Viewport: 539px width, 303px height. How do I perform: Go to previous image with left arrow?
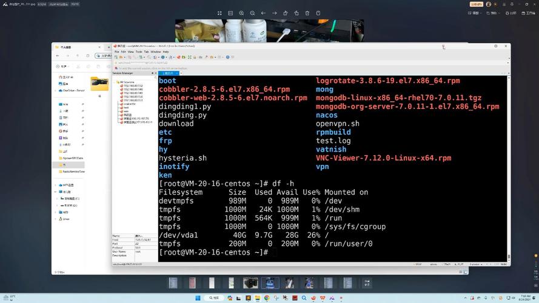(263, 13)
